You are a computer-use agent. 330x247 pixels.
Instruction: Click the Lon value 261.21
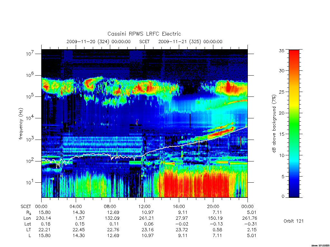click(146, 218)
